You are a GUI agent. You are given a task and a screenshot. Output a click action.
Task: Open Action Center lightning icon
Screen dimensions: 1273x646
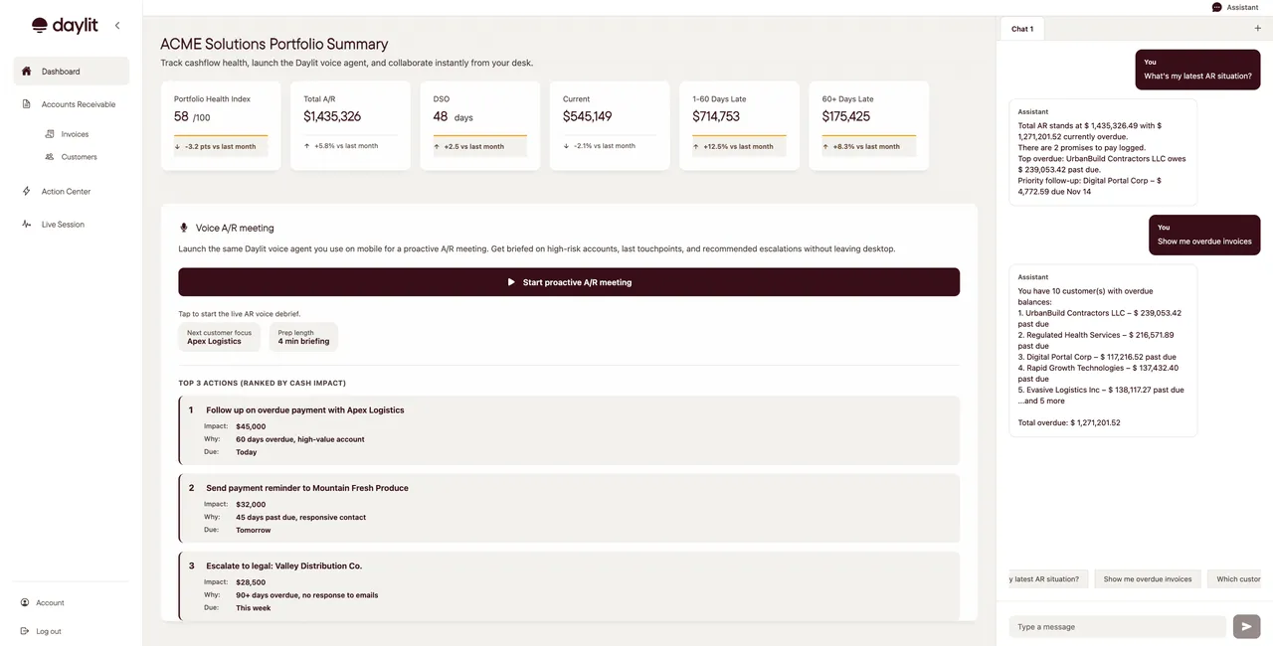click(26, 192)
